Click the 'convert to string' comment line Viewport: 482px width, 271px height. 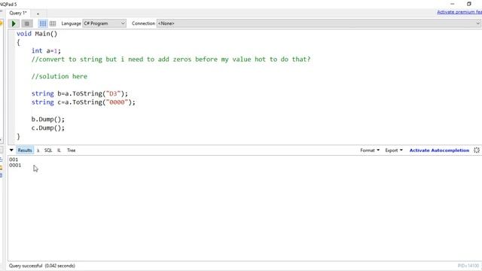point(171,59)
